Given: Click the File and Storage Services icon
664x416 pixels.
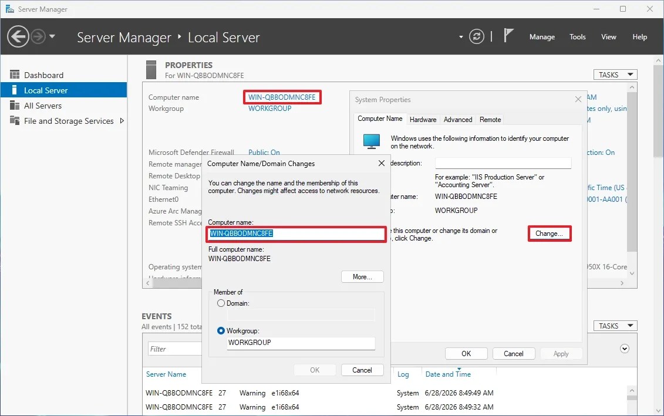Looking at the screenshot, I should pyautogui.click(x=15, y=120).
